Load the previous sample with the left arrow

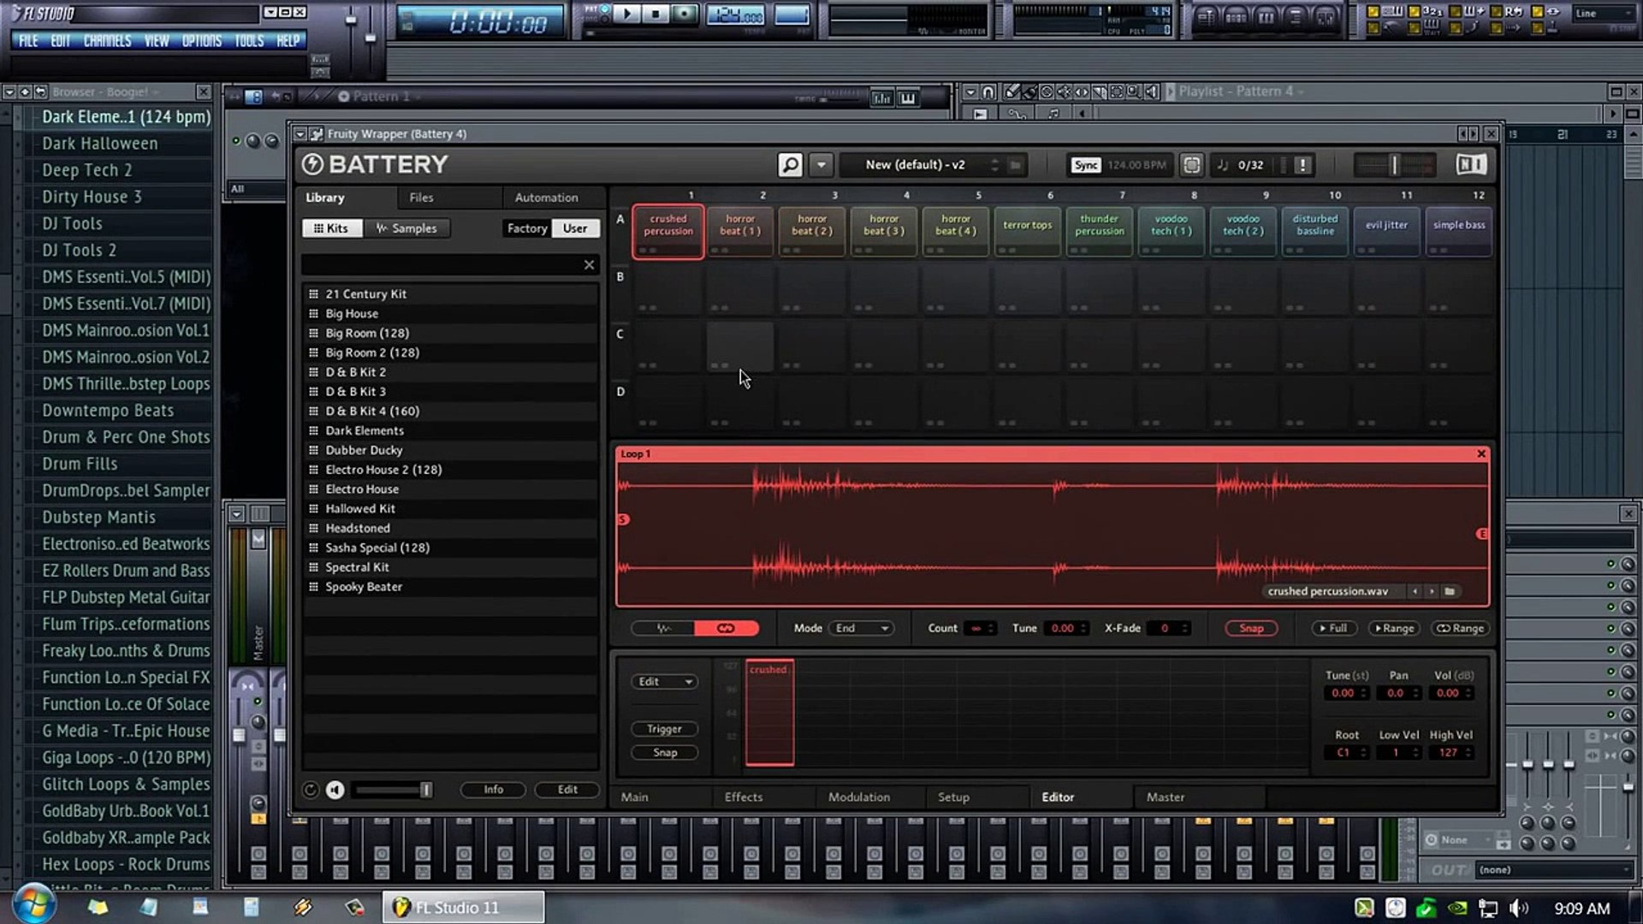click(1415, 591)
